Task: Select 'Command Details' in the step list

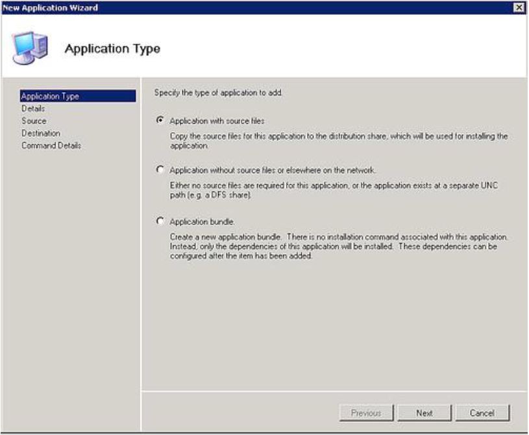Action: click(51, 146)
